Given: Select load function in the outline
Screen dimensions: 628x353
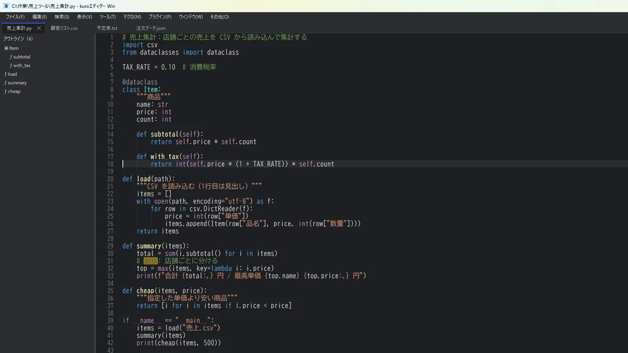Looking at the screenshot, I should (x=12, y=74).
